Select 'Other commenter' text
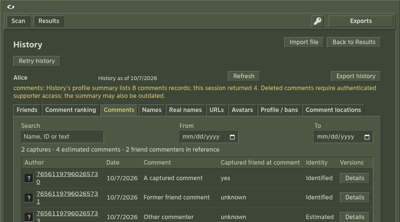The height and width of the screenshot is (222, 400). (168, 217)
